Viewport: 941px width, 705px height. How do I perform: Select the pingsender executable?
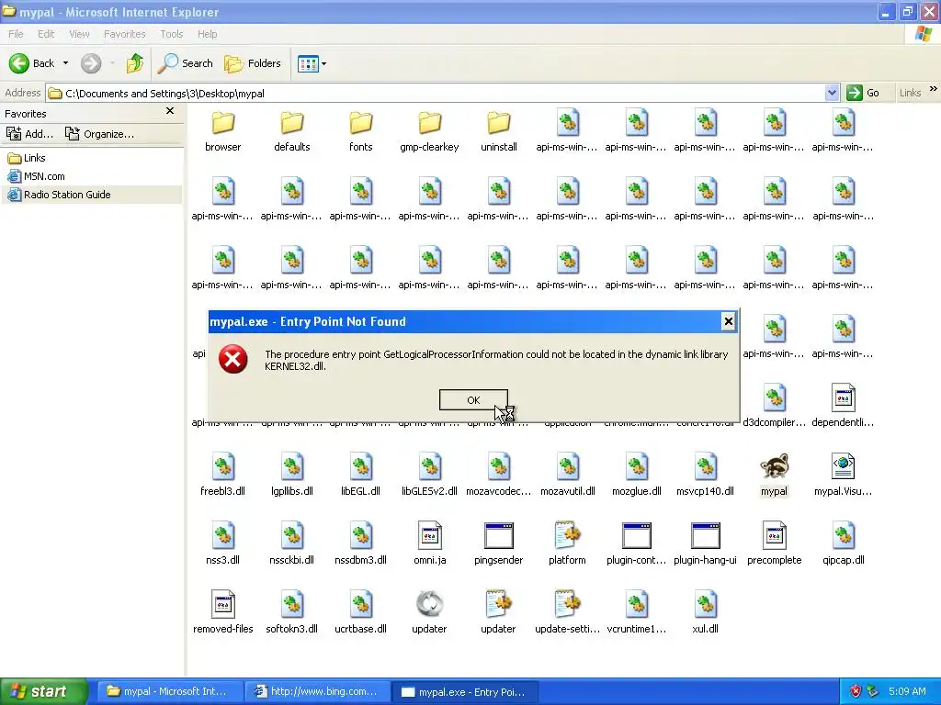[499, 544]
